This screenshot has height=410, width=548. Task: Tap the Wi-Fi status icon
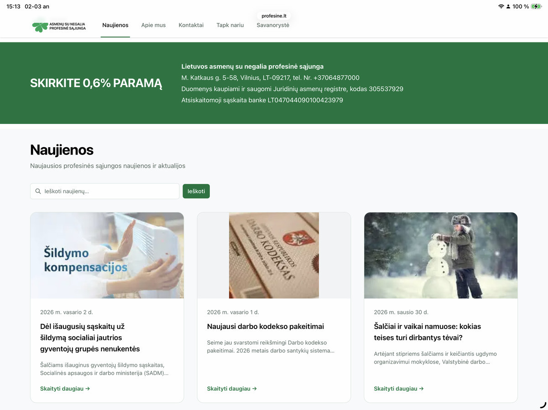point(501,6)
